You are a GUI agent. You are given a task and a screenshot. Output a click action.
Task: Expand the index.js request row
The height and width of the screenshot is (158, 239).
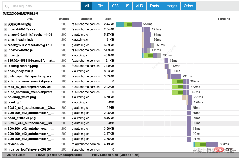click(x=5, y=55)
